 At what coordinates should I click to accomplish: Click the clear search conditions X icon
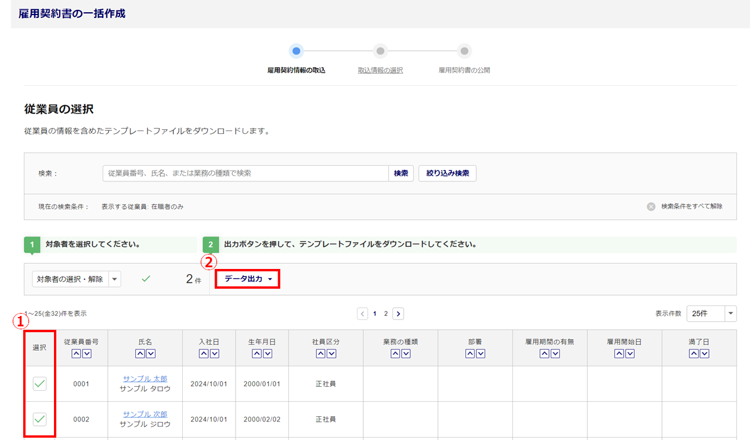(x=651, y=207)
